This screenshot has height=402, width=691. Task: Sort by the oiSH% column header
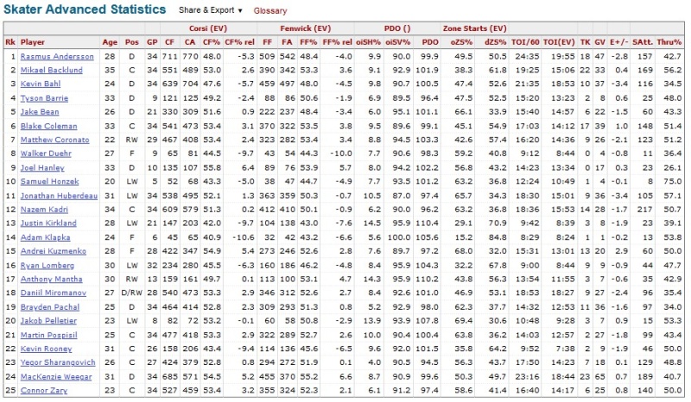point(369,42)
